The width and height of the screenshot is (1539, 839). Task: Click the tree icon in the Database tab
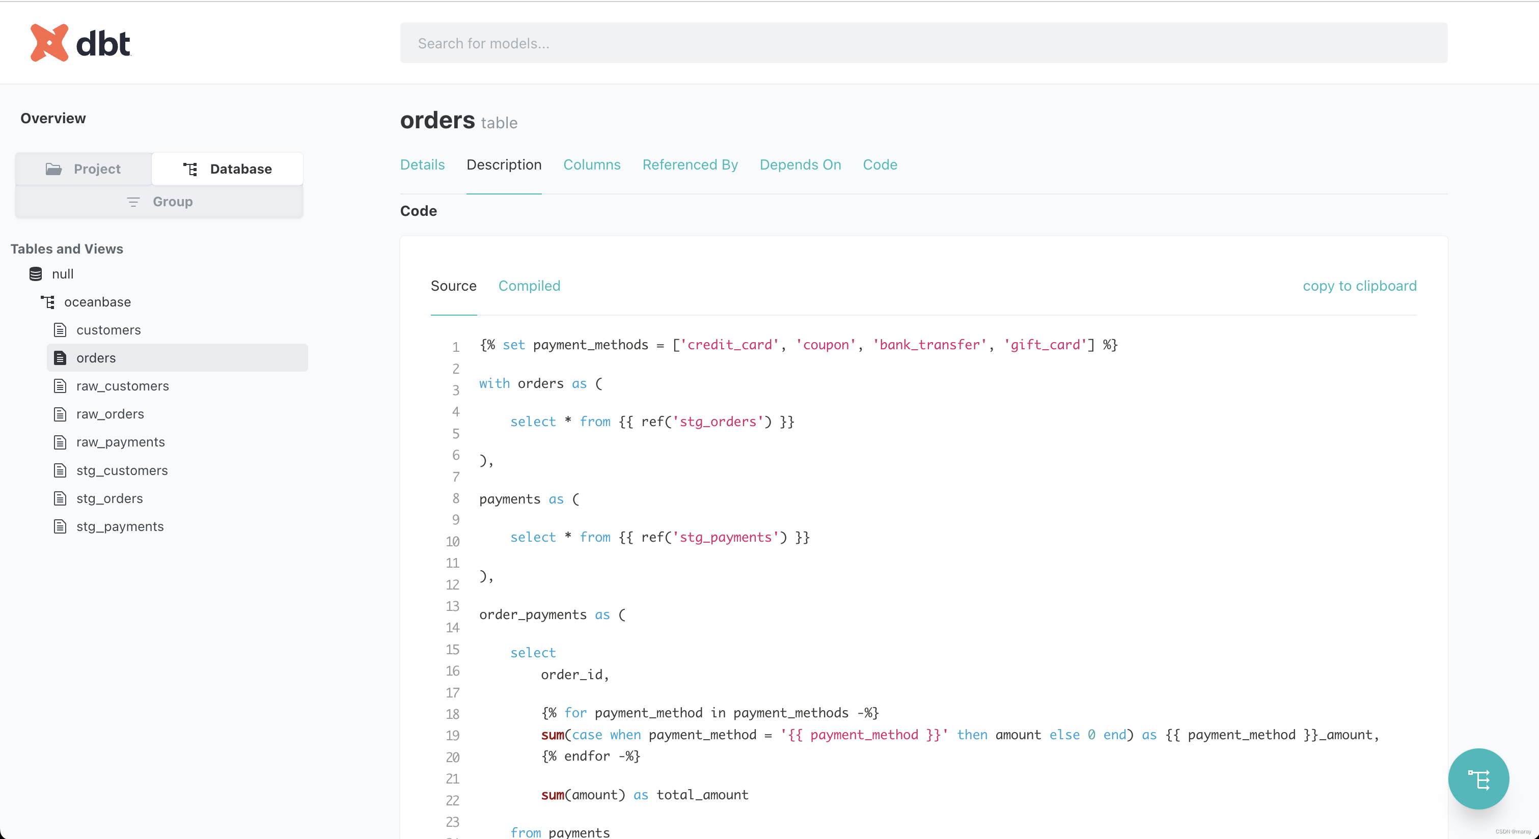click(190, 169)
